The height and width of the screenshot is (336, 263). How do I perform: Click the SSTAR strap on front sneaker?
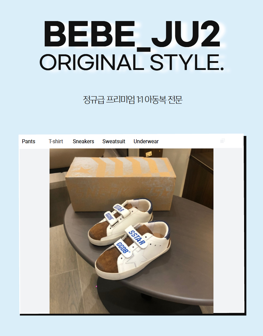coord(137,237)
